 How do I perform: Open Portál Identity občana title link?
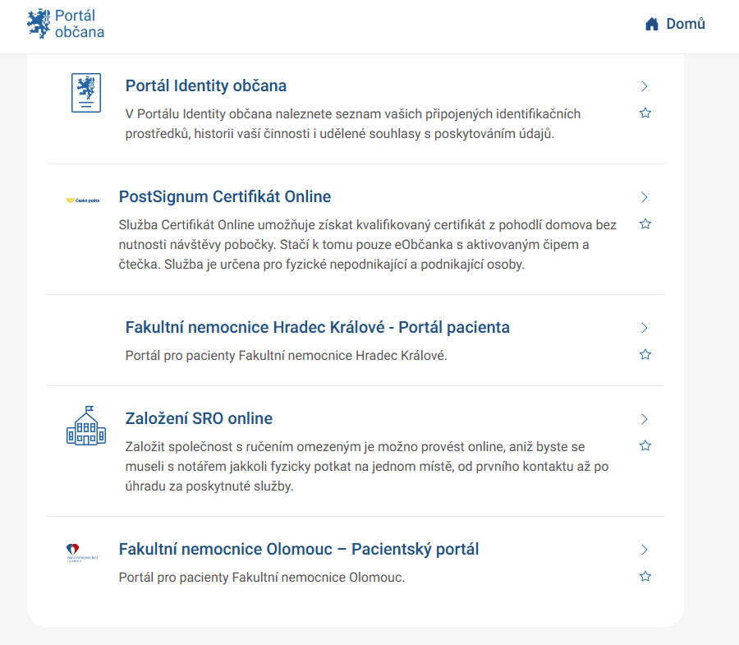(205, 86)
